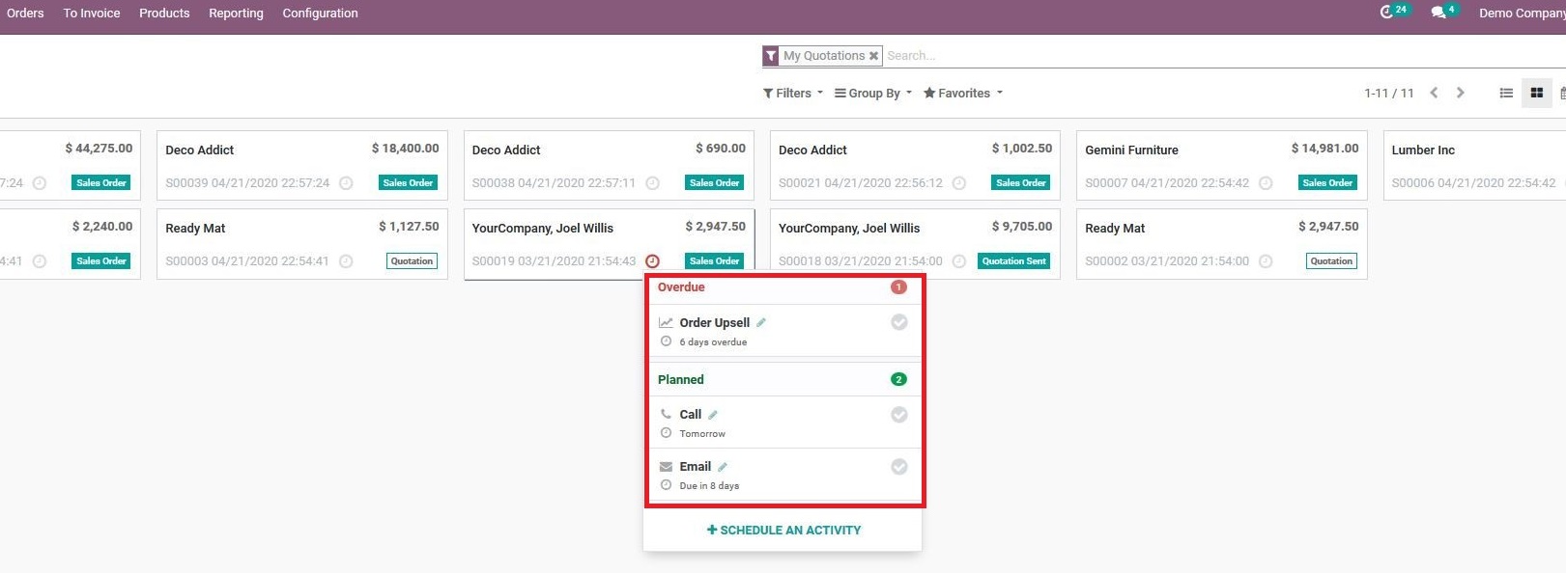
Task: Open the Favorites dropdown
Action: (x=963, y=94)
